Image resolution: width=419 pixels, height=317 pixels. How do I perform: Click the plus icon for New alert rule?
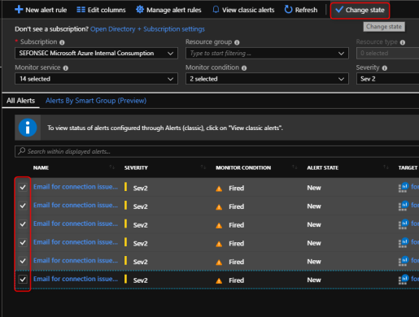[19, 10]
